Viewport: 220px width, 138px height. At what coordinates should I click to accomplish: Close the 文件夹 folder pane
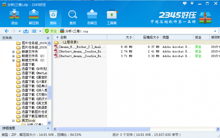pos(48,38)
